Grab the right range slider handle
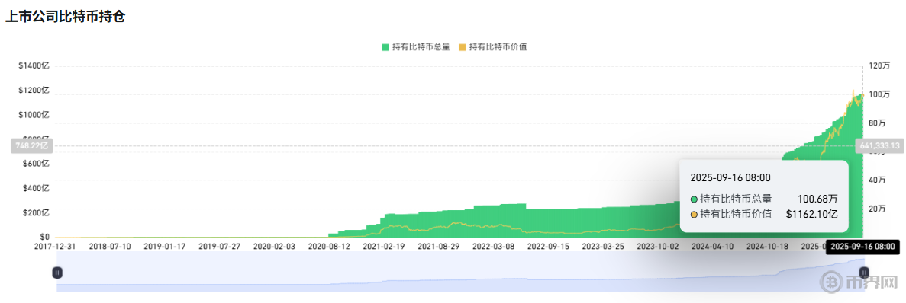 [864, 273]
